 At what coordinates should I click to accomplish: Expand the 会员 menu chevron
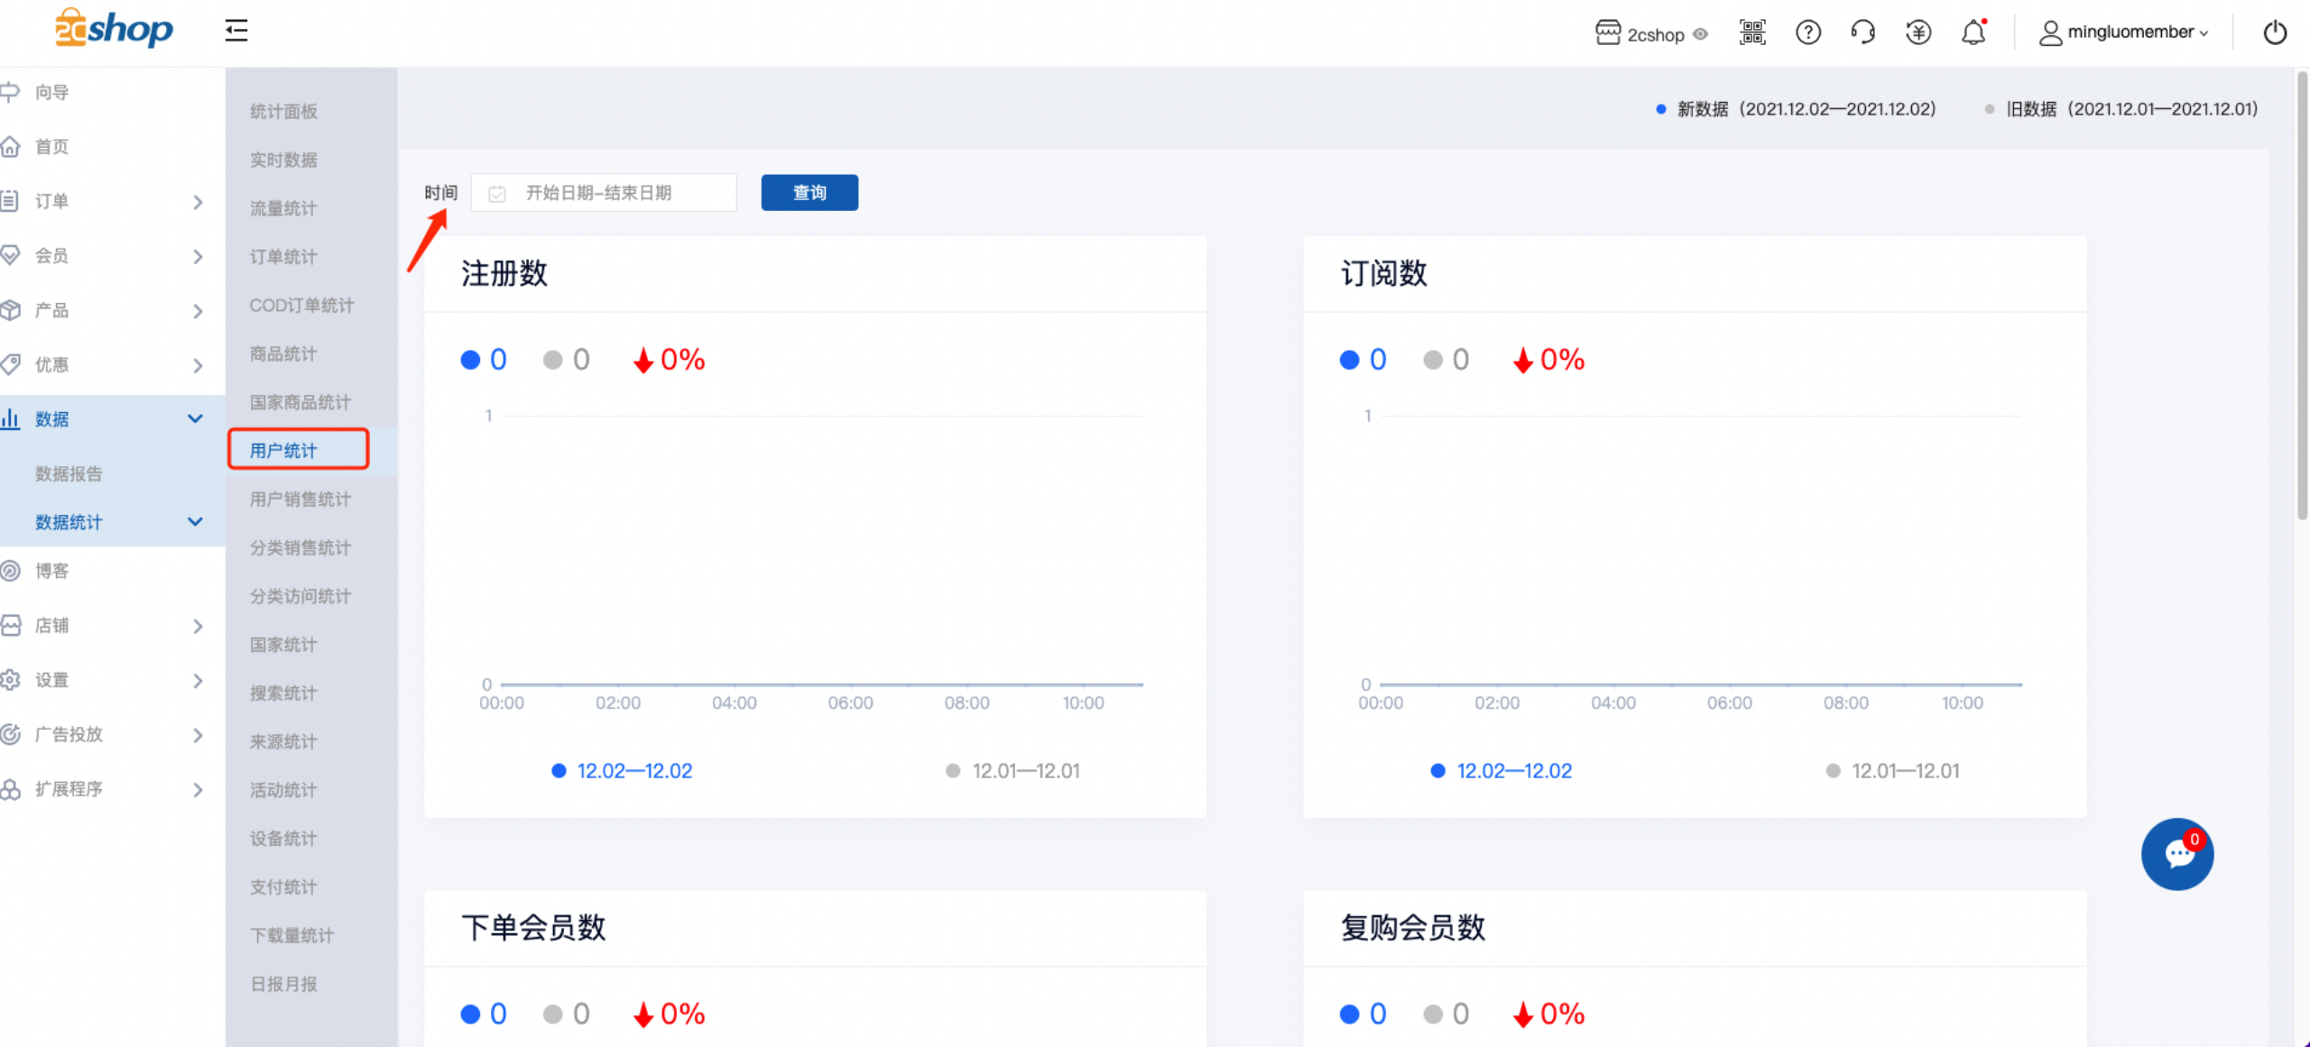pos(198,256)
